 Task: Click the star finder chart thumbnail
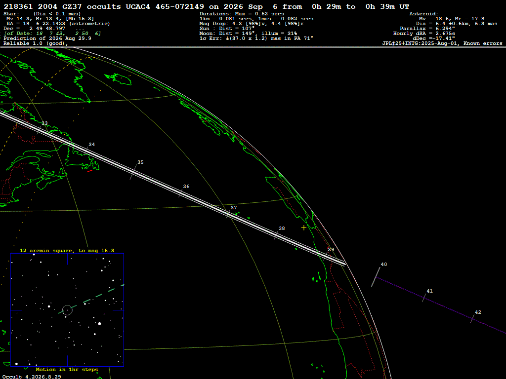[67, 310]
